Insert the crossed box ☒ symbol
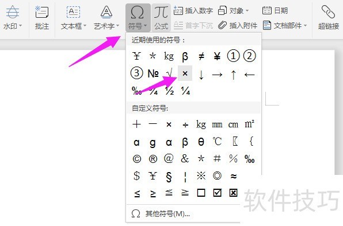Image resolution: width=343 pixels, height=226 pixels. (x=233, y=193)
